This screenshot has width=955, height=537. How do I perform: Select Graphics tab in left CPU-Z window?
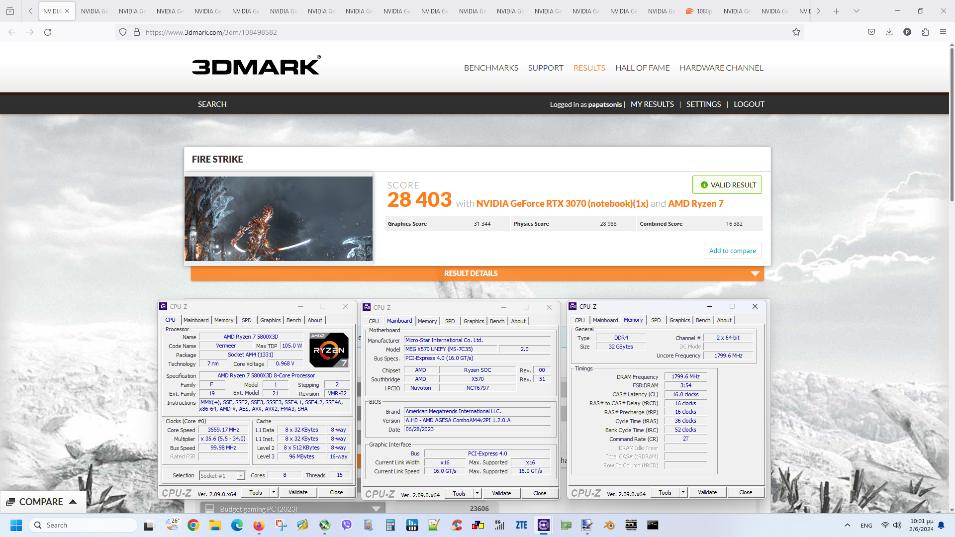click(271, 320)
